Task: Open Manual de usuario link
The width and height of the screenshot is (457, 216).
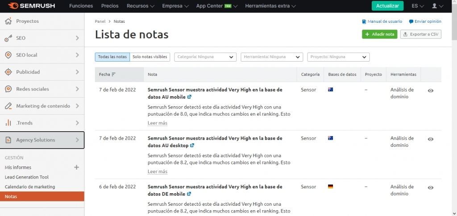Action: coord(382,21)
